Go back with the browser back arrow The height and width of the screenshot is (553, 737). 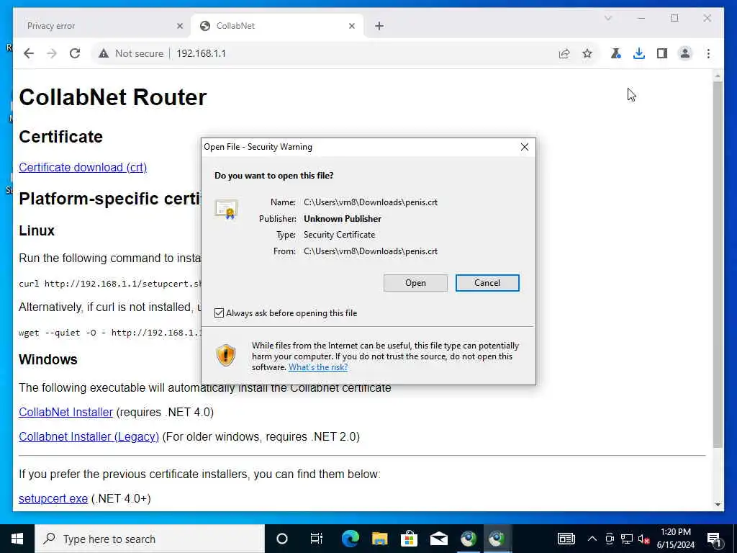pos(29,53)
